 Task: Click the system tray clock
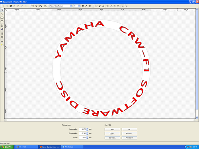click(x=195, y=147)
